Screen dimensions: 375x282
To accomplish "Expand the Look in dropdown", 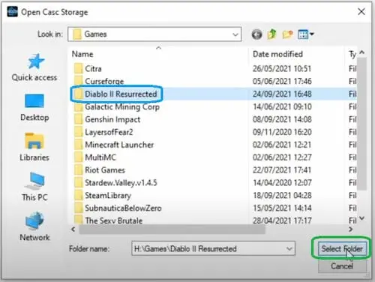I will tap(235, 34).
